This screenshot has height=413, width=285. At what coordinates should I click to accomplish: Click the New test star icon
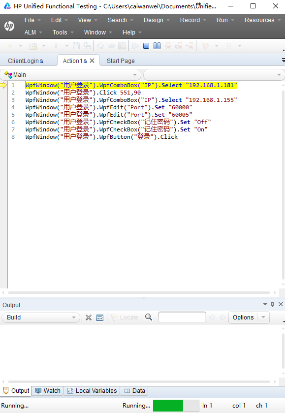pos(10,46)
